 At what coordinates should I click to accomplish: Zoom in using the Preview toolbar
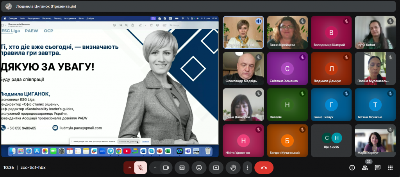click(x=127, y=25)
